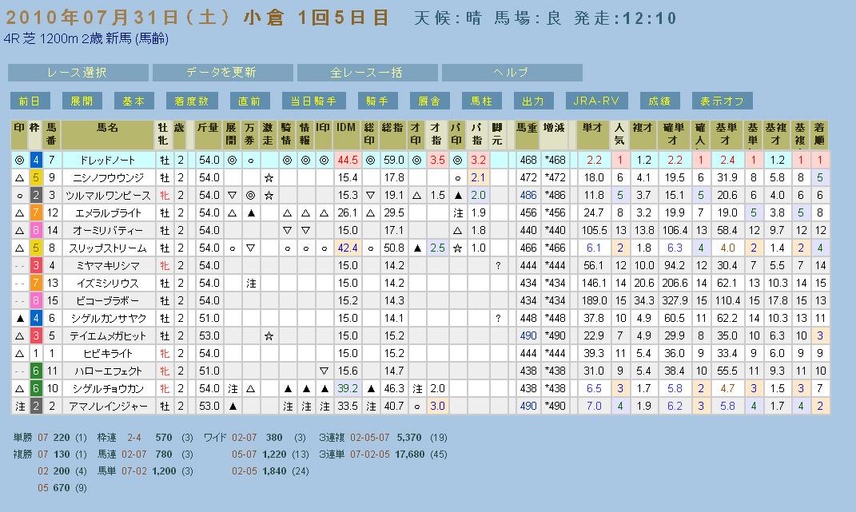Select horse name シゲルチョウカン
856x512 pixels.
[108, 388]
